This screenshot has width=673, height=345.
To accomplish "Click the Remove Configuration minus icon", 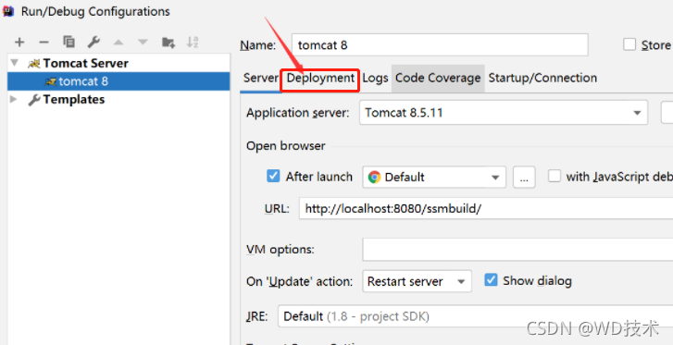I will click(x=44, y=42).
